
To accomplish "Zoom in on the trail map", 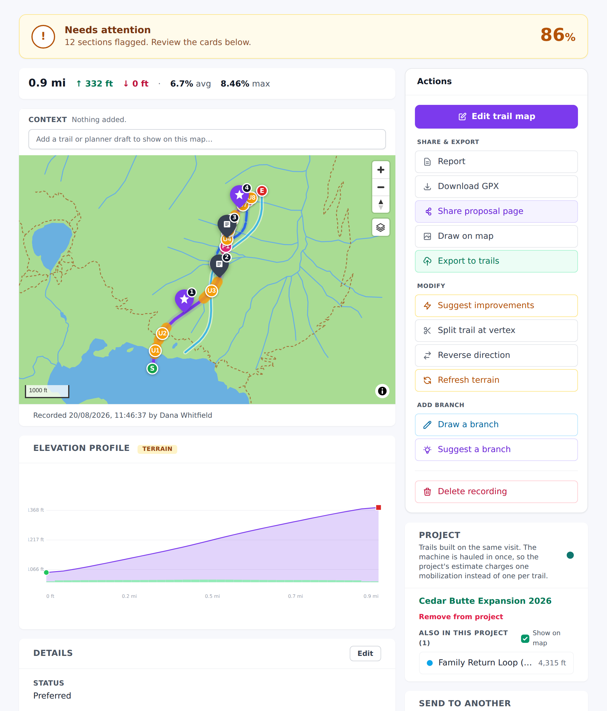I will coord(380,170).
